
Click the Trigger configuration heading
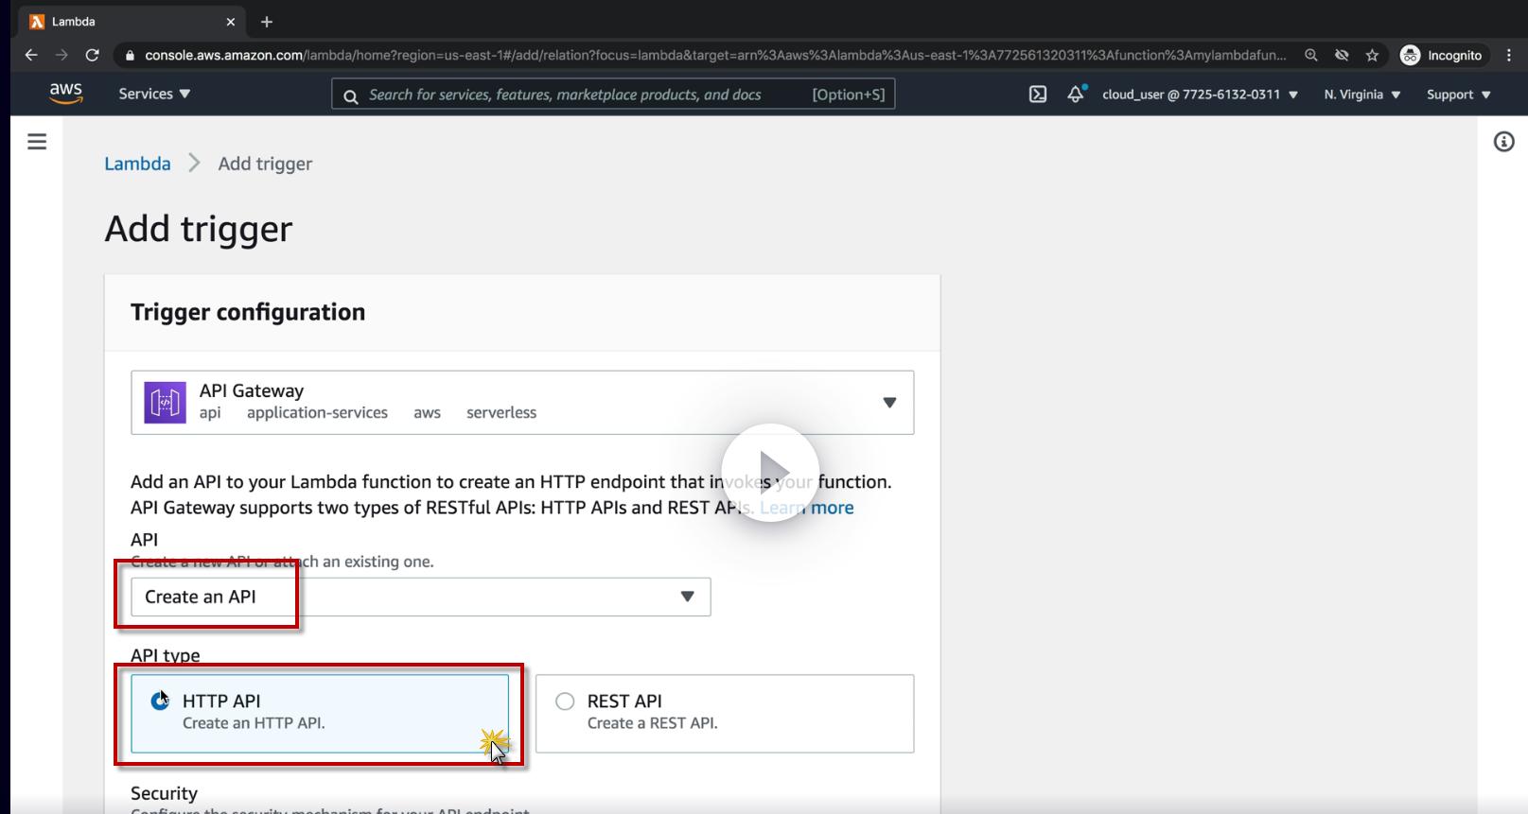pyautogui.click(x=248, y=312)
